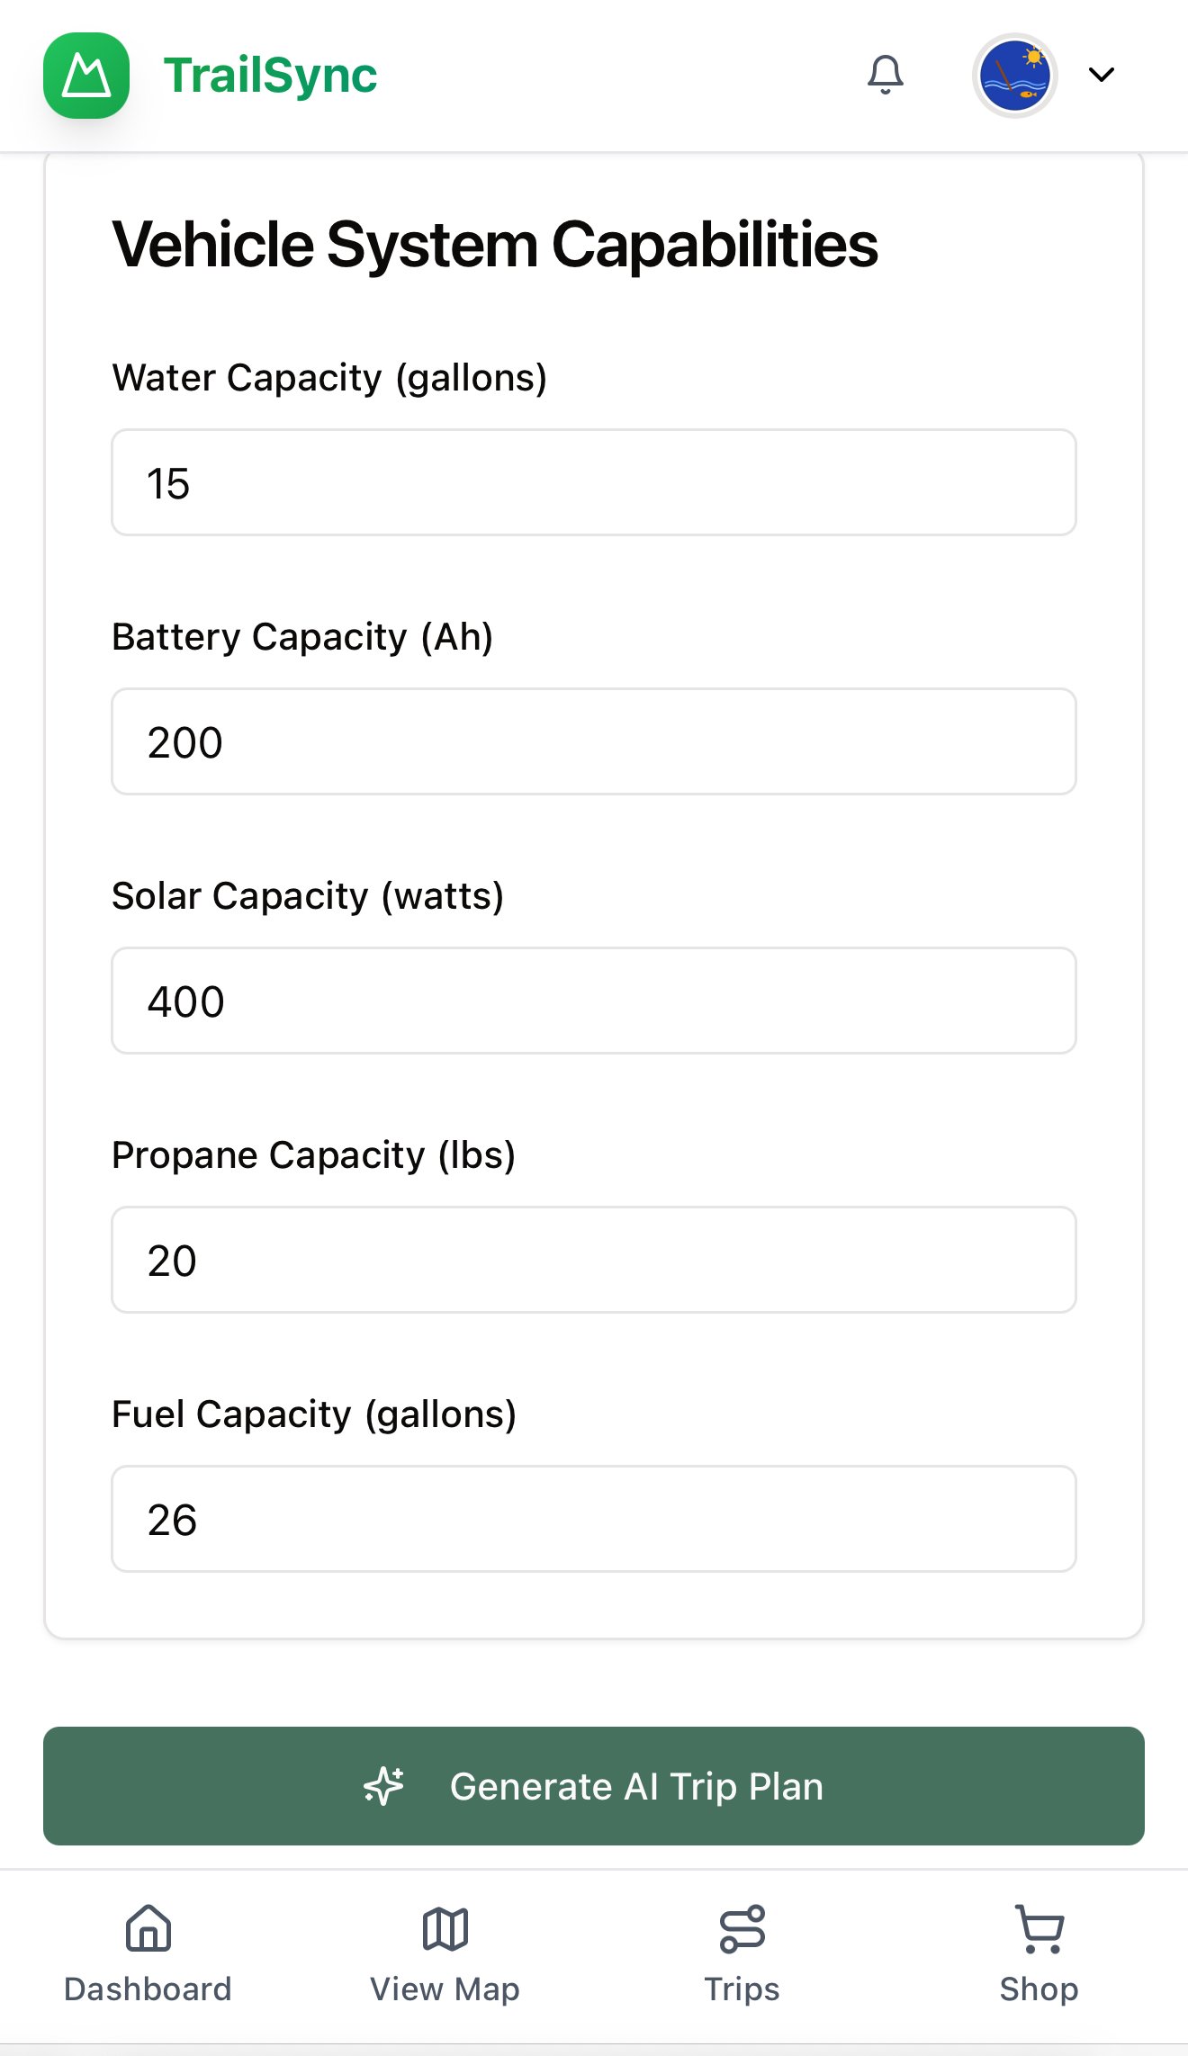Open the Trips tab label
Screen dimensions: 1188x2056
(742, 1989)
